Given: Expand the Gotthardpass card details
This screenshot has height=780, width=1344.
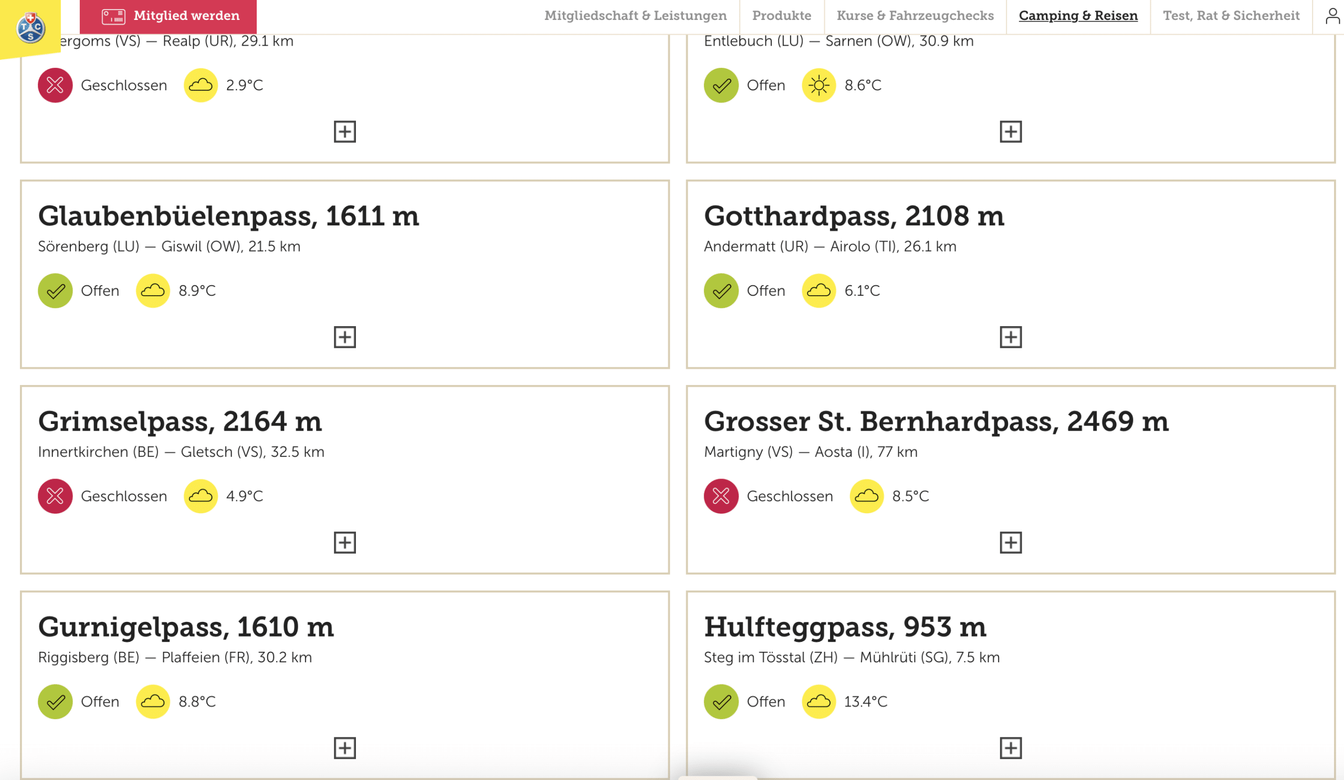Looking at the screenshot, I should tap(1010, 337).
